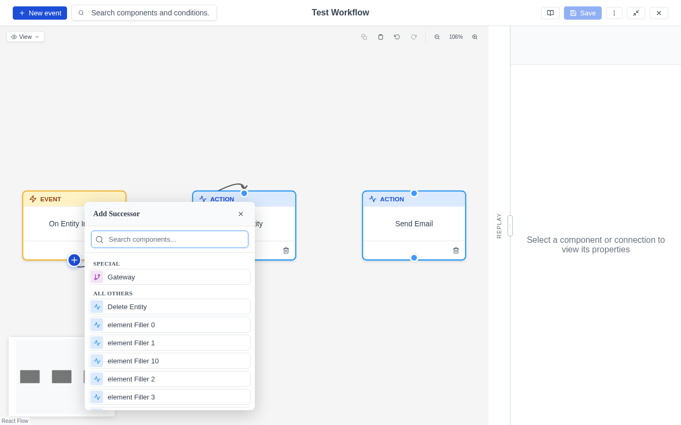Image resolution: width=681 pixels, height=425 pixels.
Task: Choose Delete Entity from ALL OTHERS list
Action: coord(169,307)
